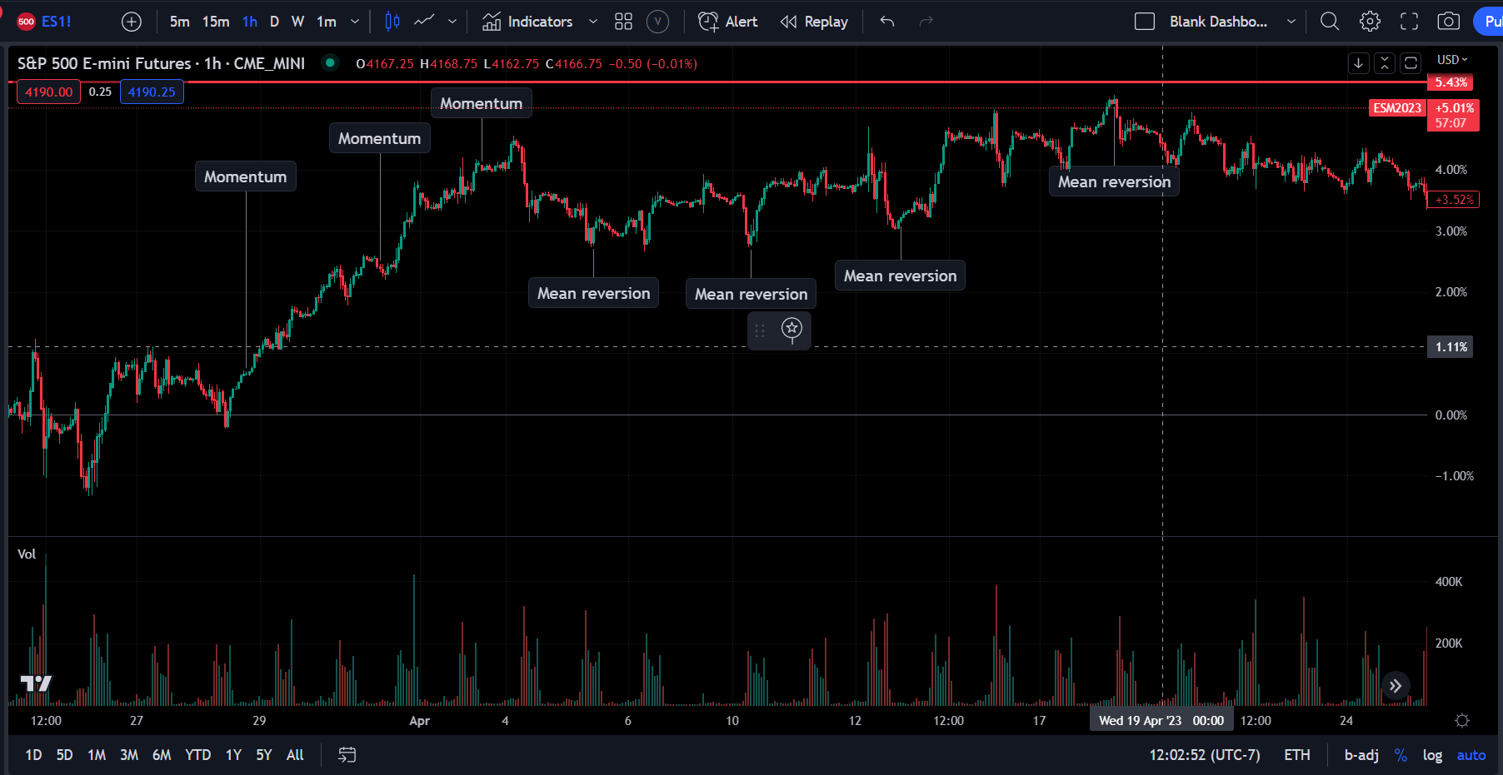This screenshot has height=775, width=1503.
Task: Jump to latest bar with double-arrow button
Action: (x=1396, y=686)
